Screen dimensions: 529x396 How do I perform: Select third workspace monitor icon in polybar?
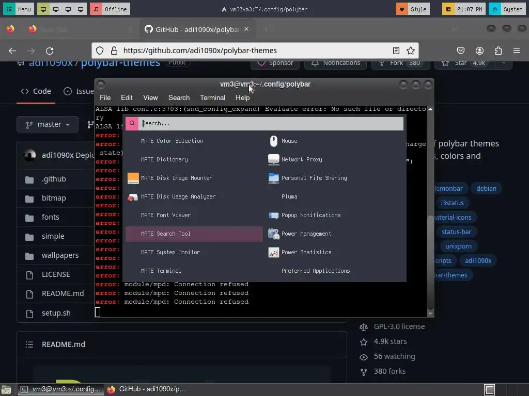[68, 9]
